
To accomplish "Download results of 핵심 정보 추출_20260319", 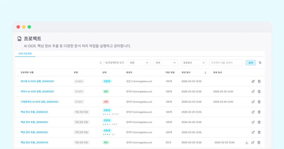I will pos(247,142).
